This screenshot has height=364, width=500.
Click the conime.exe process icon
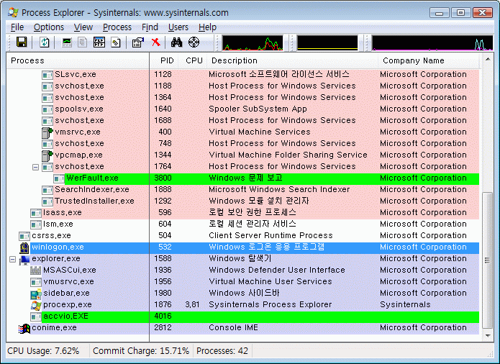pos(24,328)
